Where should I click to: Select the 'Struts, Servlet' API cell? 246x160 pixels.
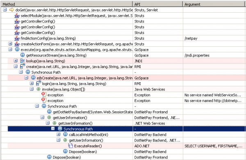tap(158, 10)
